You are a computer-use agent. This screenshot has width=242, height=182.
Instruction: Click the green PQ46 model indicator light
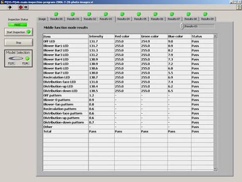tap(28, 59)
